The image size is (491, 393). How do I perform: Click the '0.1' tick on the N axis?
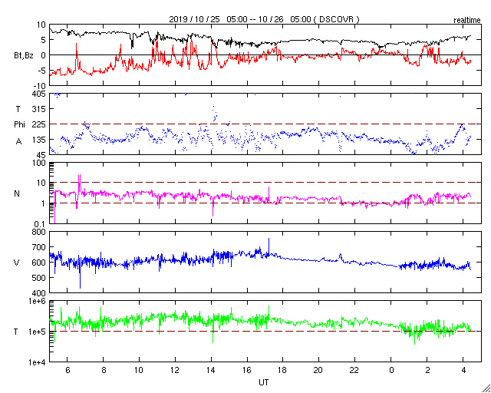coord(40,223)
